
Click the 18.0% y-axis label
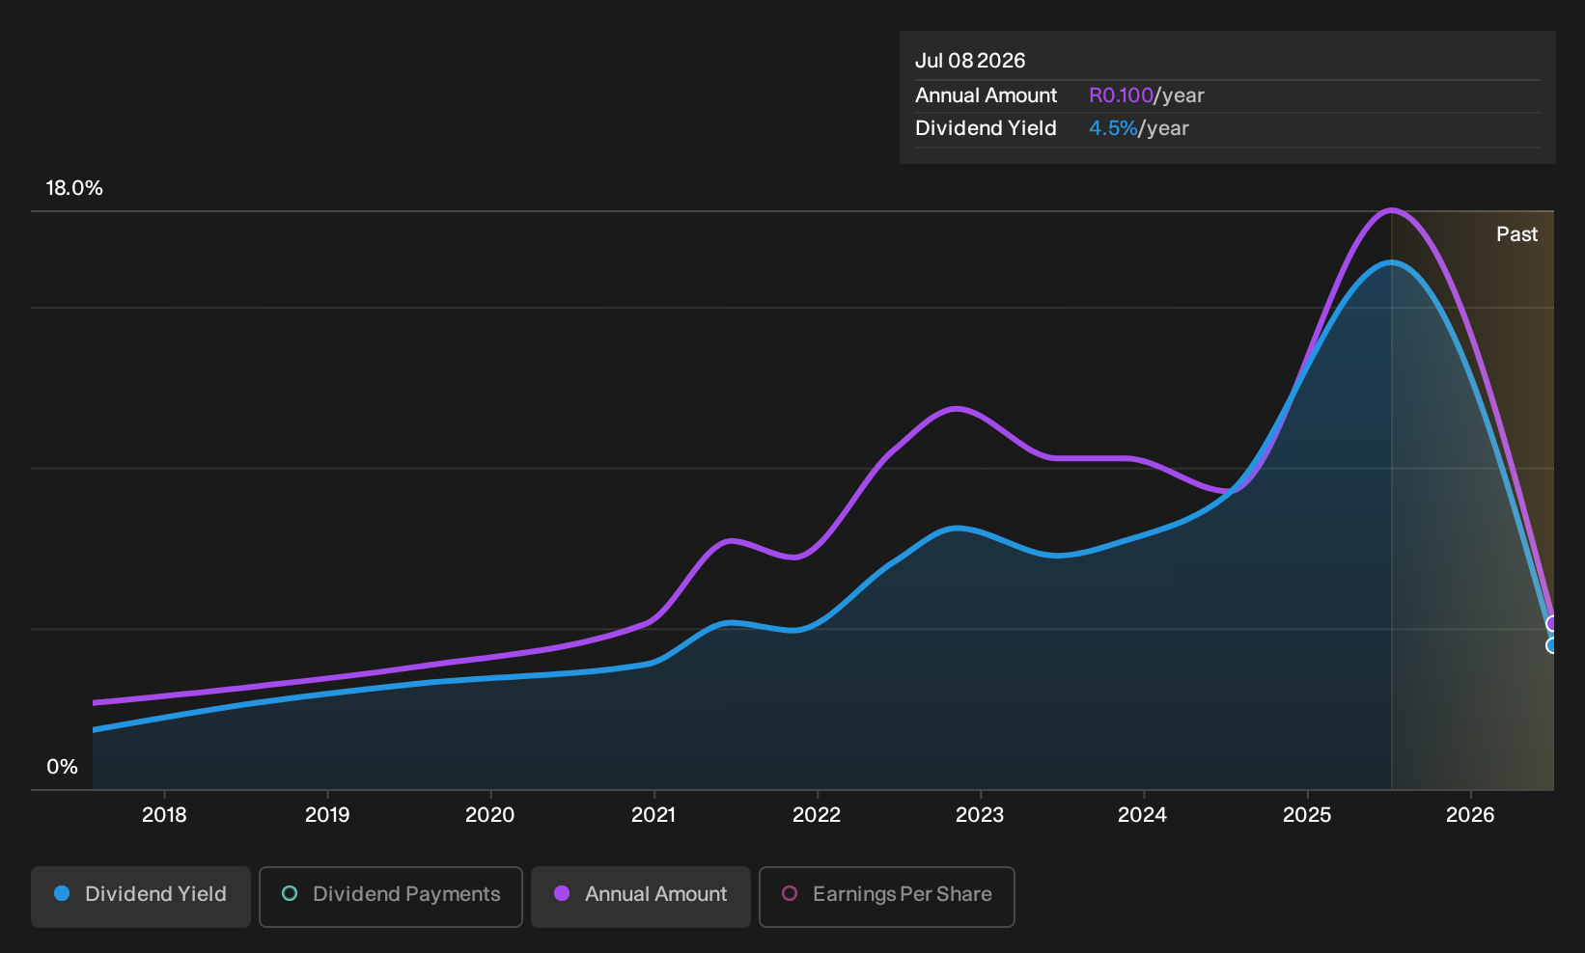74,188
